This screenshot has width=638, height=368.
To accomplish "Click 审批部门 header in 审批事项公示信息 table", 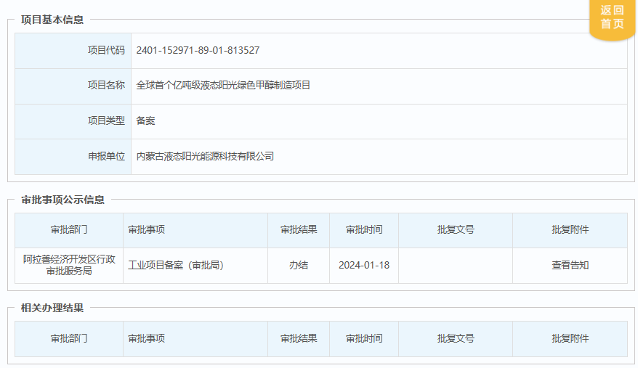I will (x=69, y=229).
